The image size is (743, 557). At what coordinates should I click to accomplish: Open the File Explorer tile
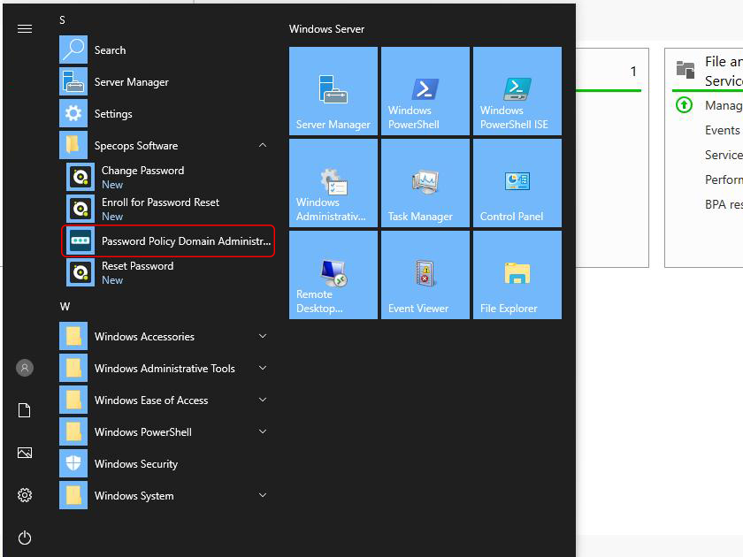click(x=517, y=275)
